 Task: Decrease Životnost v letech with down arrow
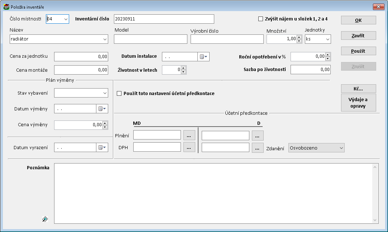click(183, 72)
